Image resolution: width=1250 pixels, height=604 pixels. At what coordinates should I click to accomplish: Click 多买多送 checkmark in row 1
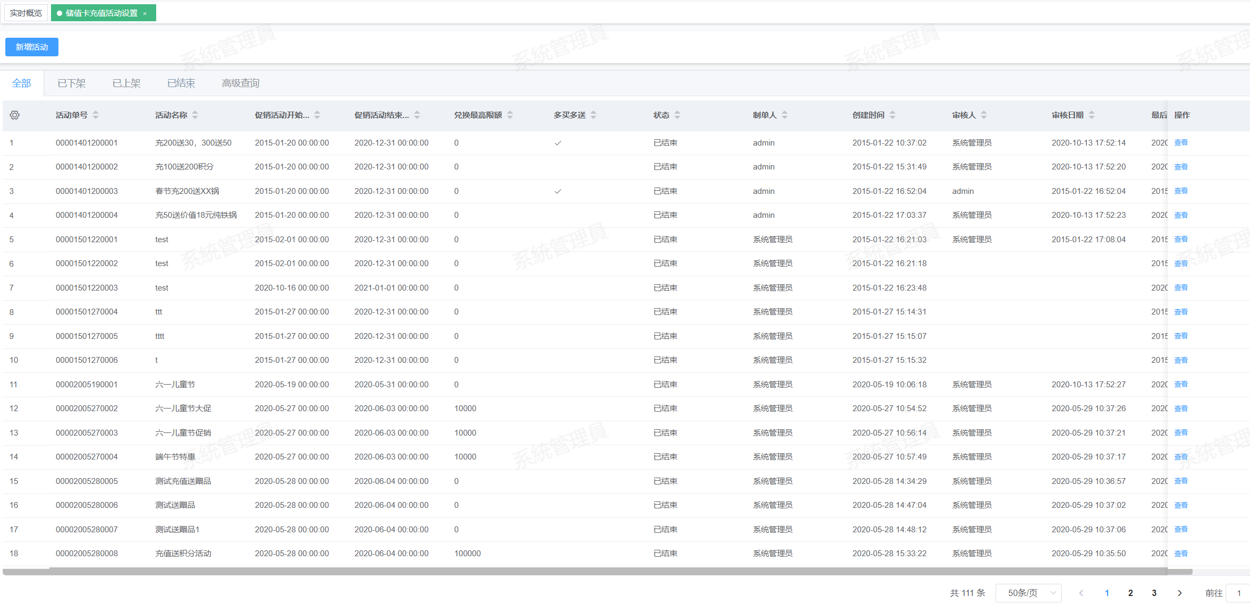click(x=558, y=143)
